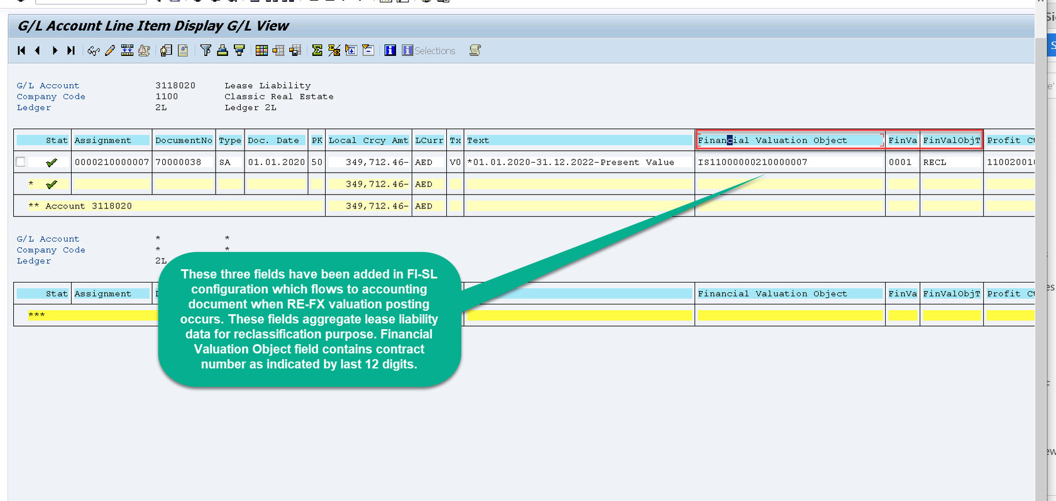
Task: Save layout icon
Action: click(x=295, y=51)
